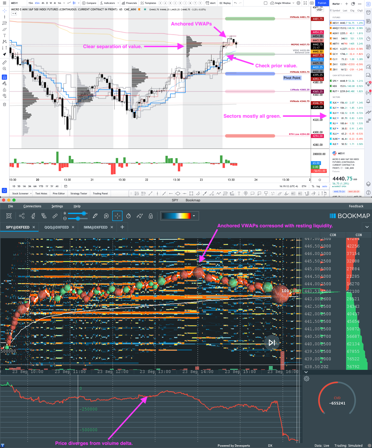Click Feedback in Bookmap
Viewport: 372px width, 448px height.
[x=356, y=206]
